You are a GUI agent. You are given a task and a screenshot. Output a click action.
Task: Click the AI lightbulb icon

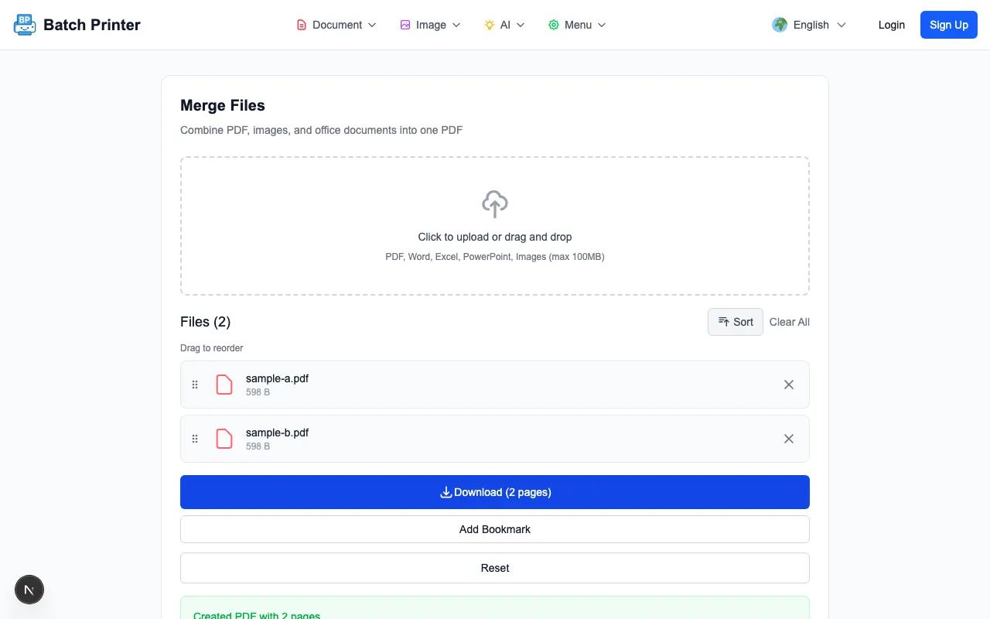[490, 25]
